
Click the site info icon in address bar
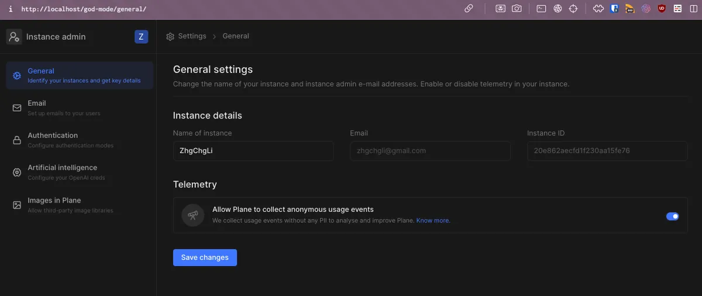[x=10, y=9]
